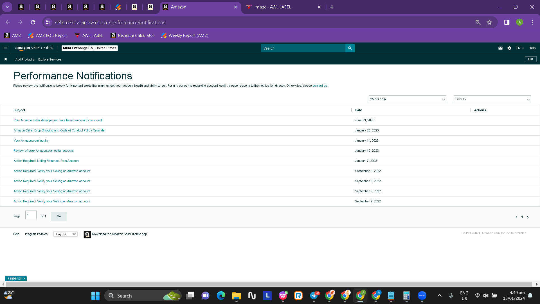Click the horizontal scrollbar at the bottom
The width and height of the screenshot is (540, 304).
[x=269, y=284]
